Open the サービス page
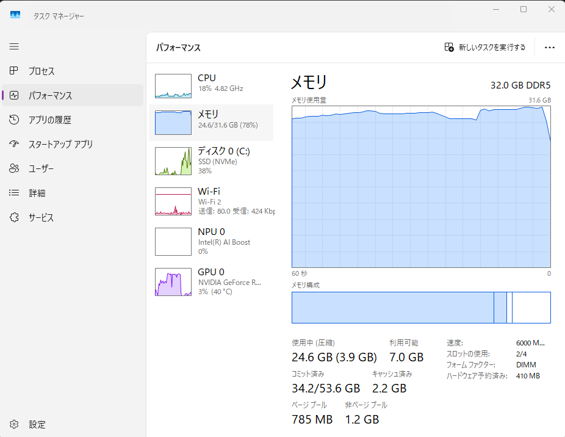The height and width of the screenshot is (437, 565). click(x=73, y=217)
